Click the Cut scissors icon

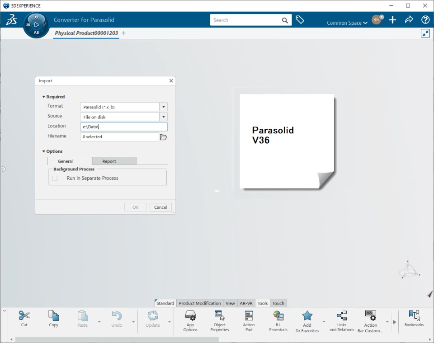click(24, 315)
